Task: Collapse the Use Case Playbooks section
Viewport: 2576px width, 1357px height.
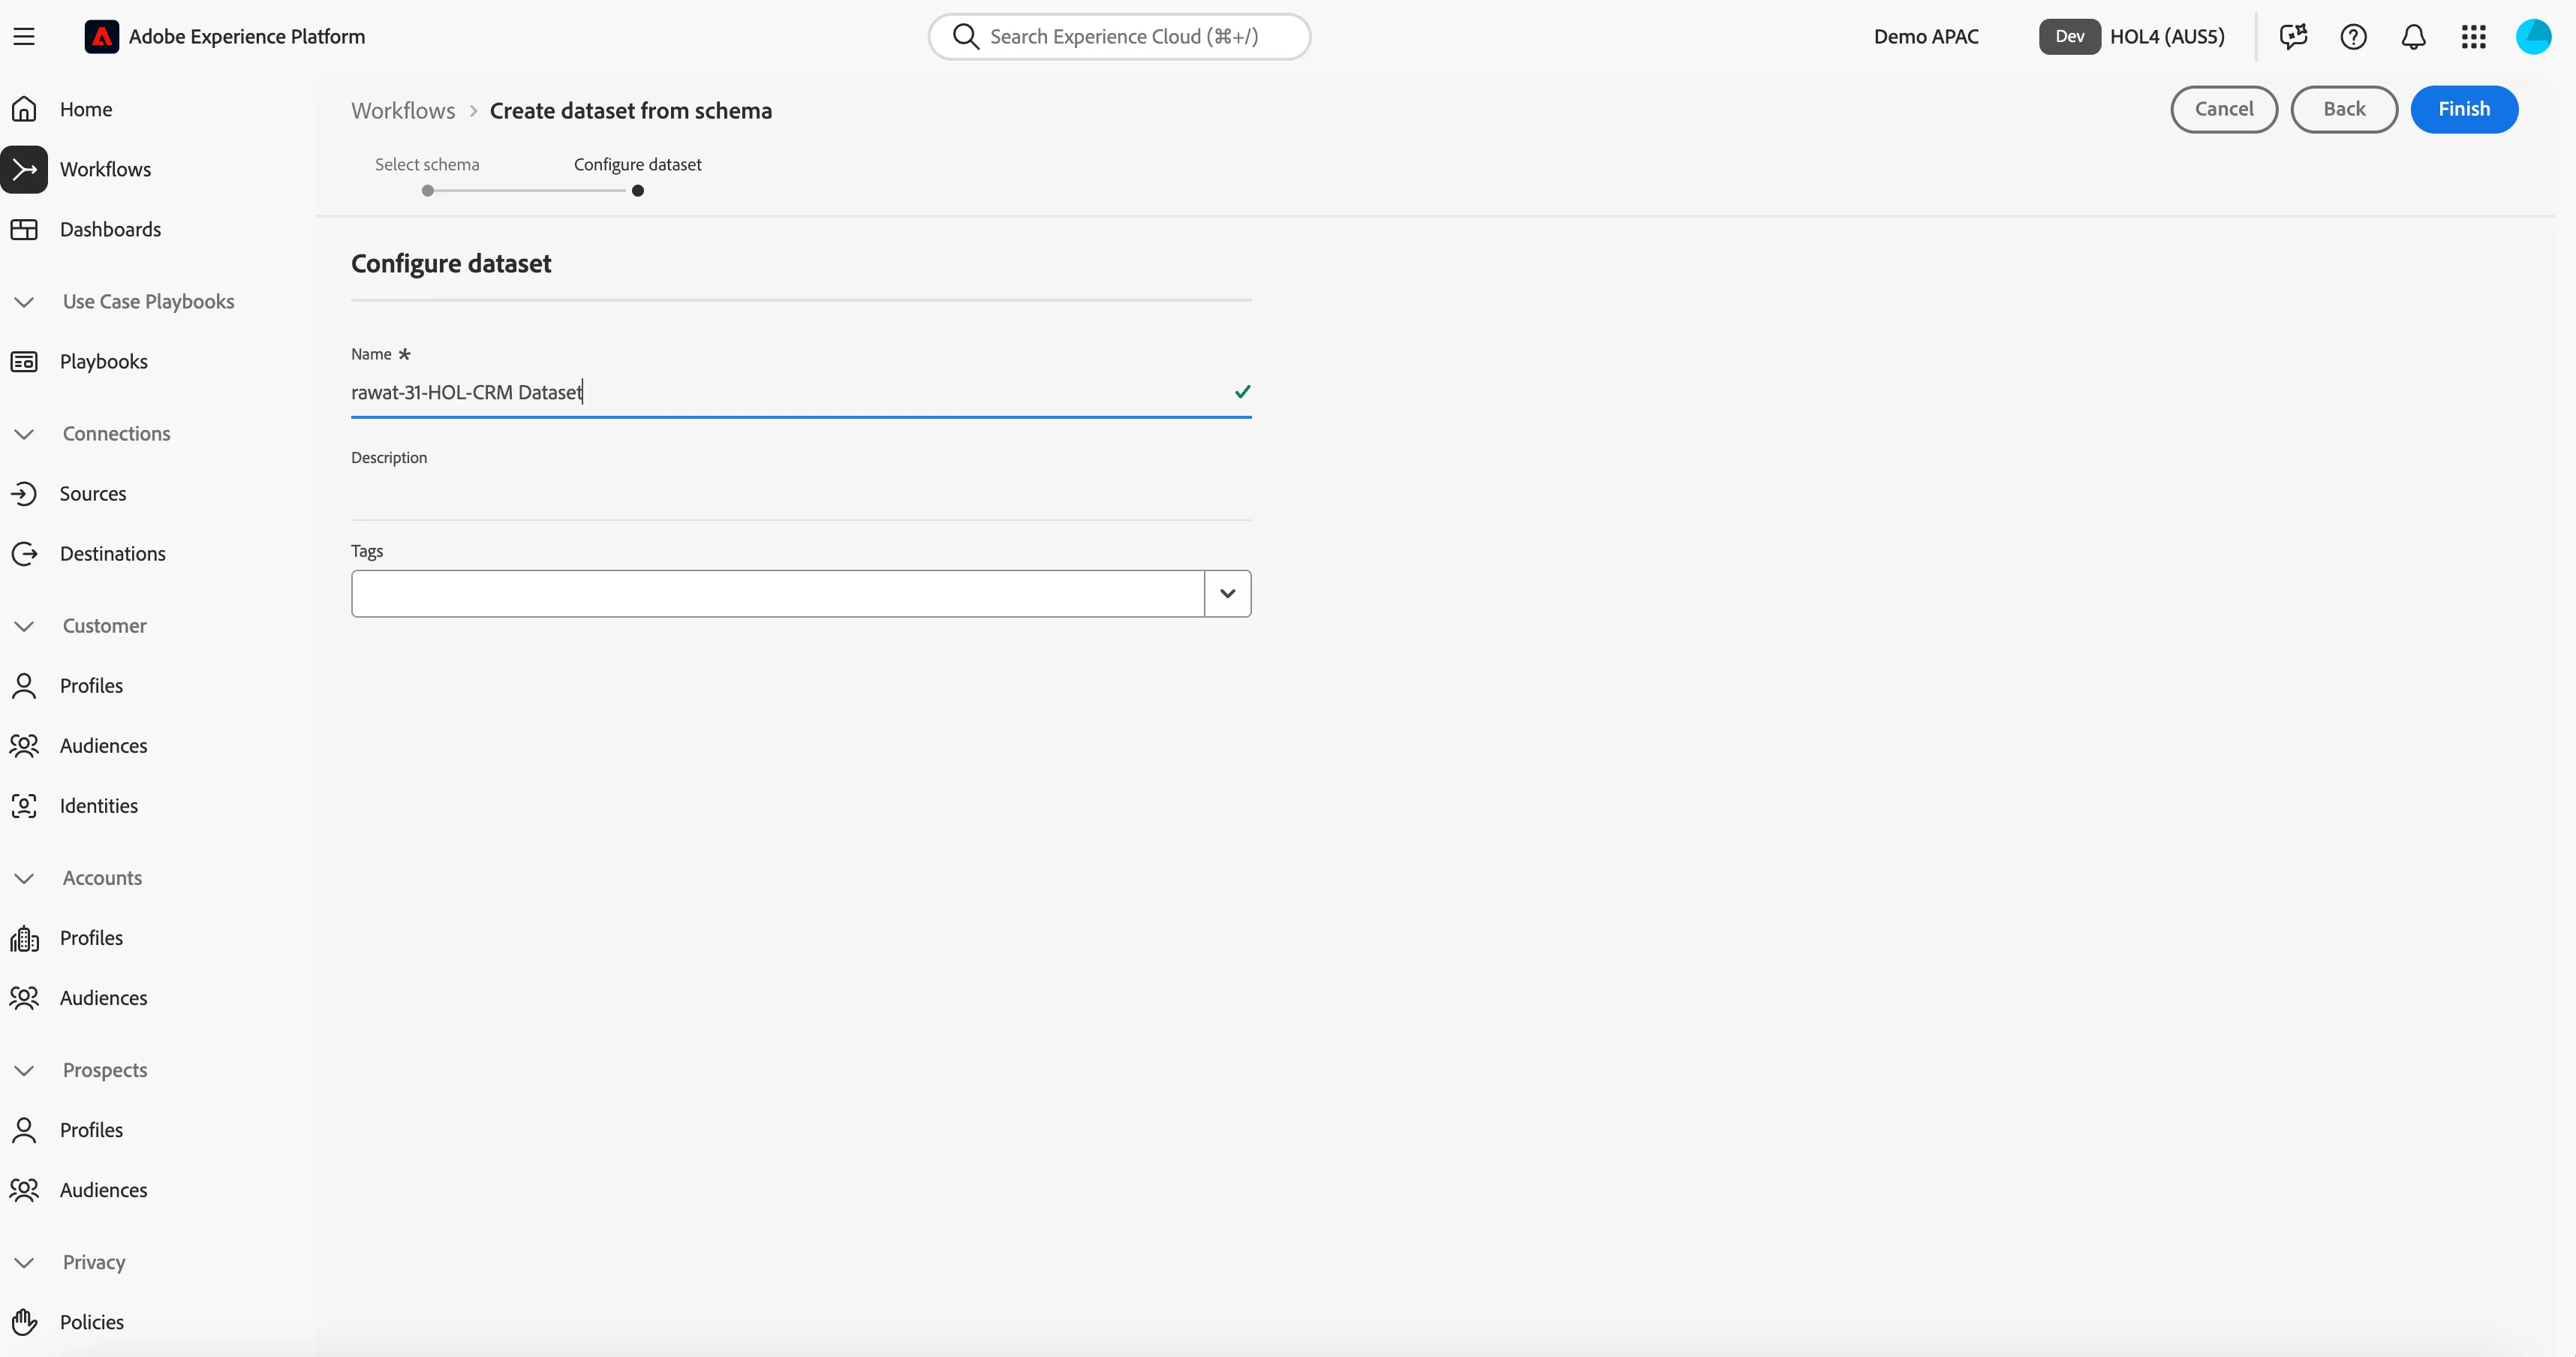Action: [x=24, y=301]
